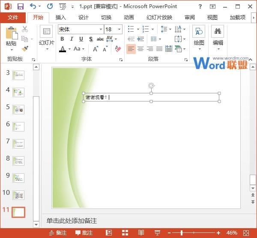Open PowerPoint Help question mark
Viewport: 257px width, 238px height.
point(200,6)
